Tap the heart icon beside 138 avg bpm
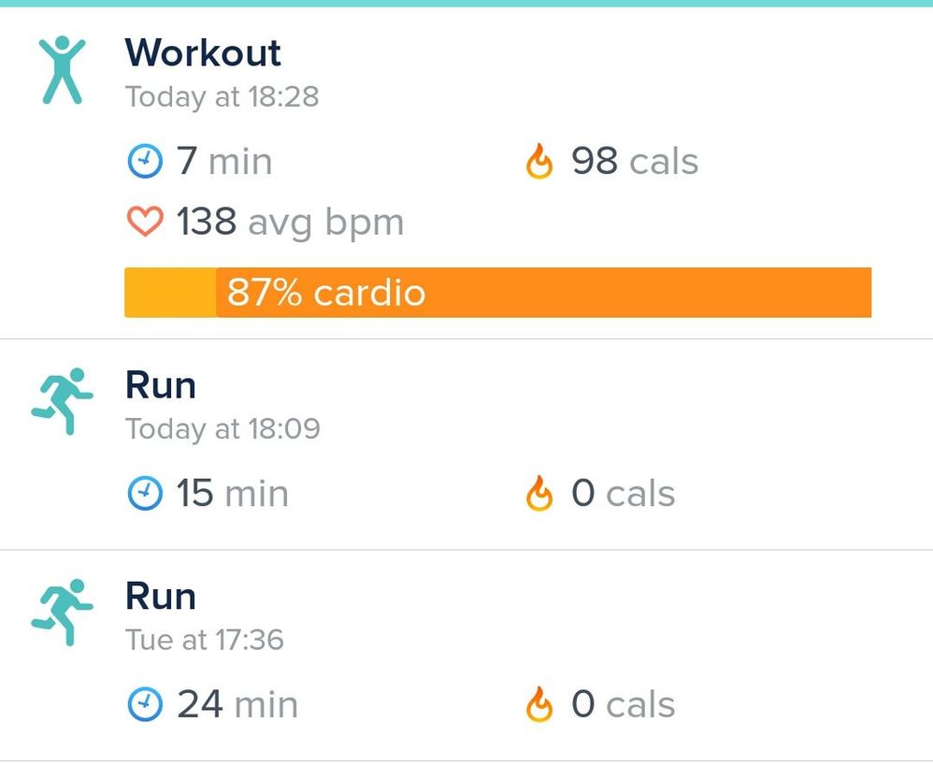 coord(145,222)
